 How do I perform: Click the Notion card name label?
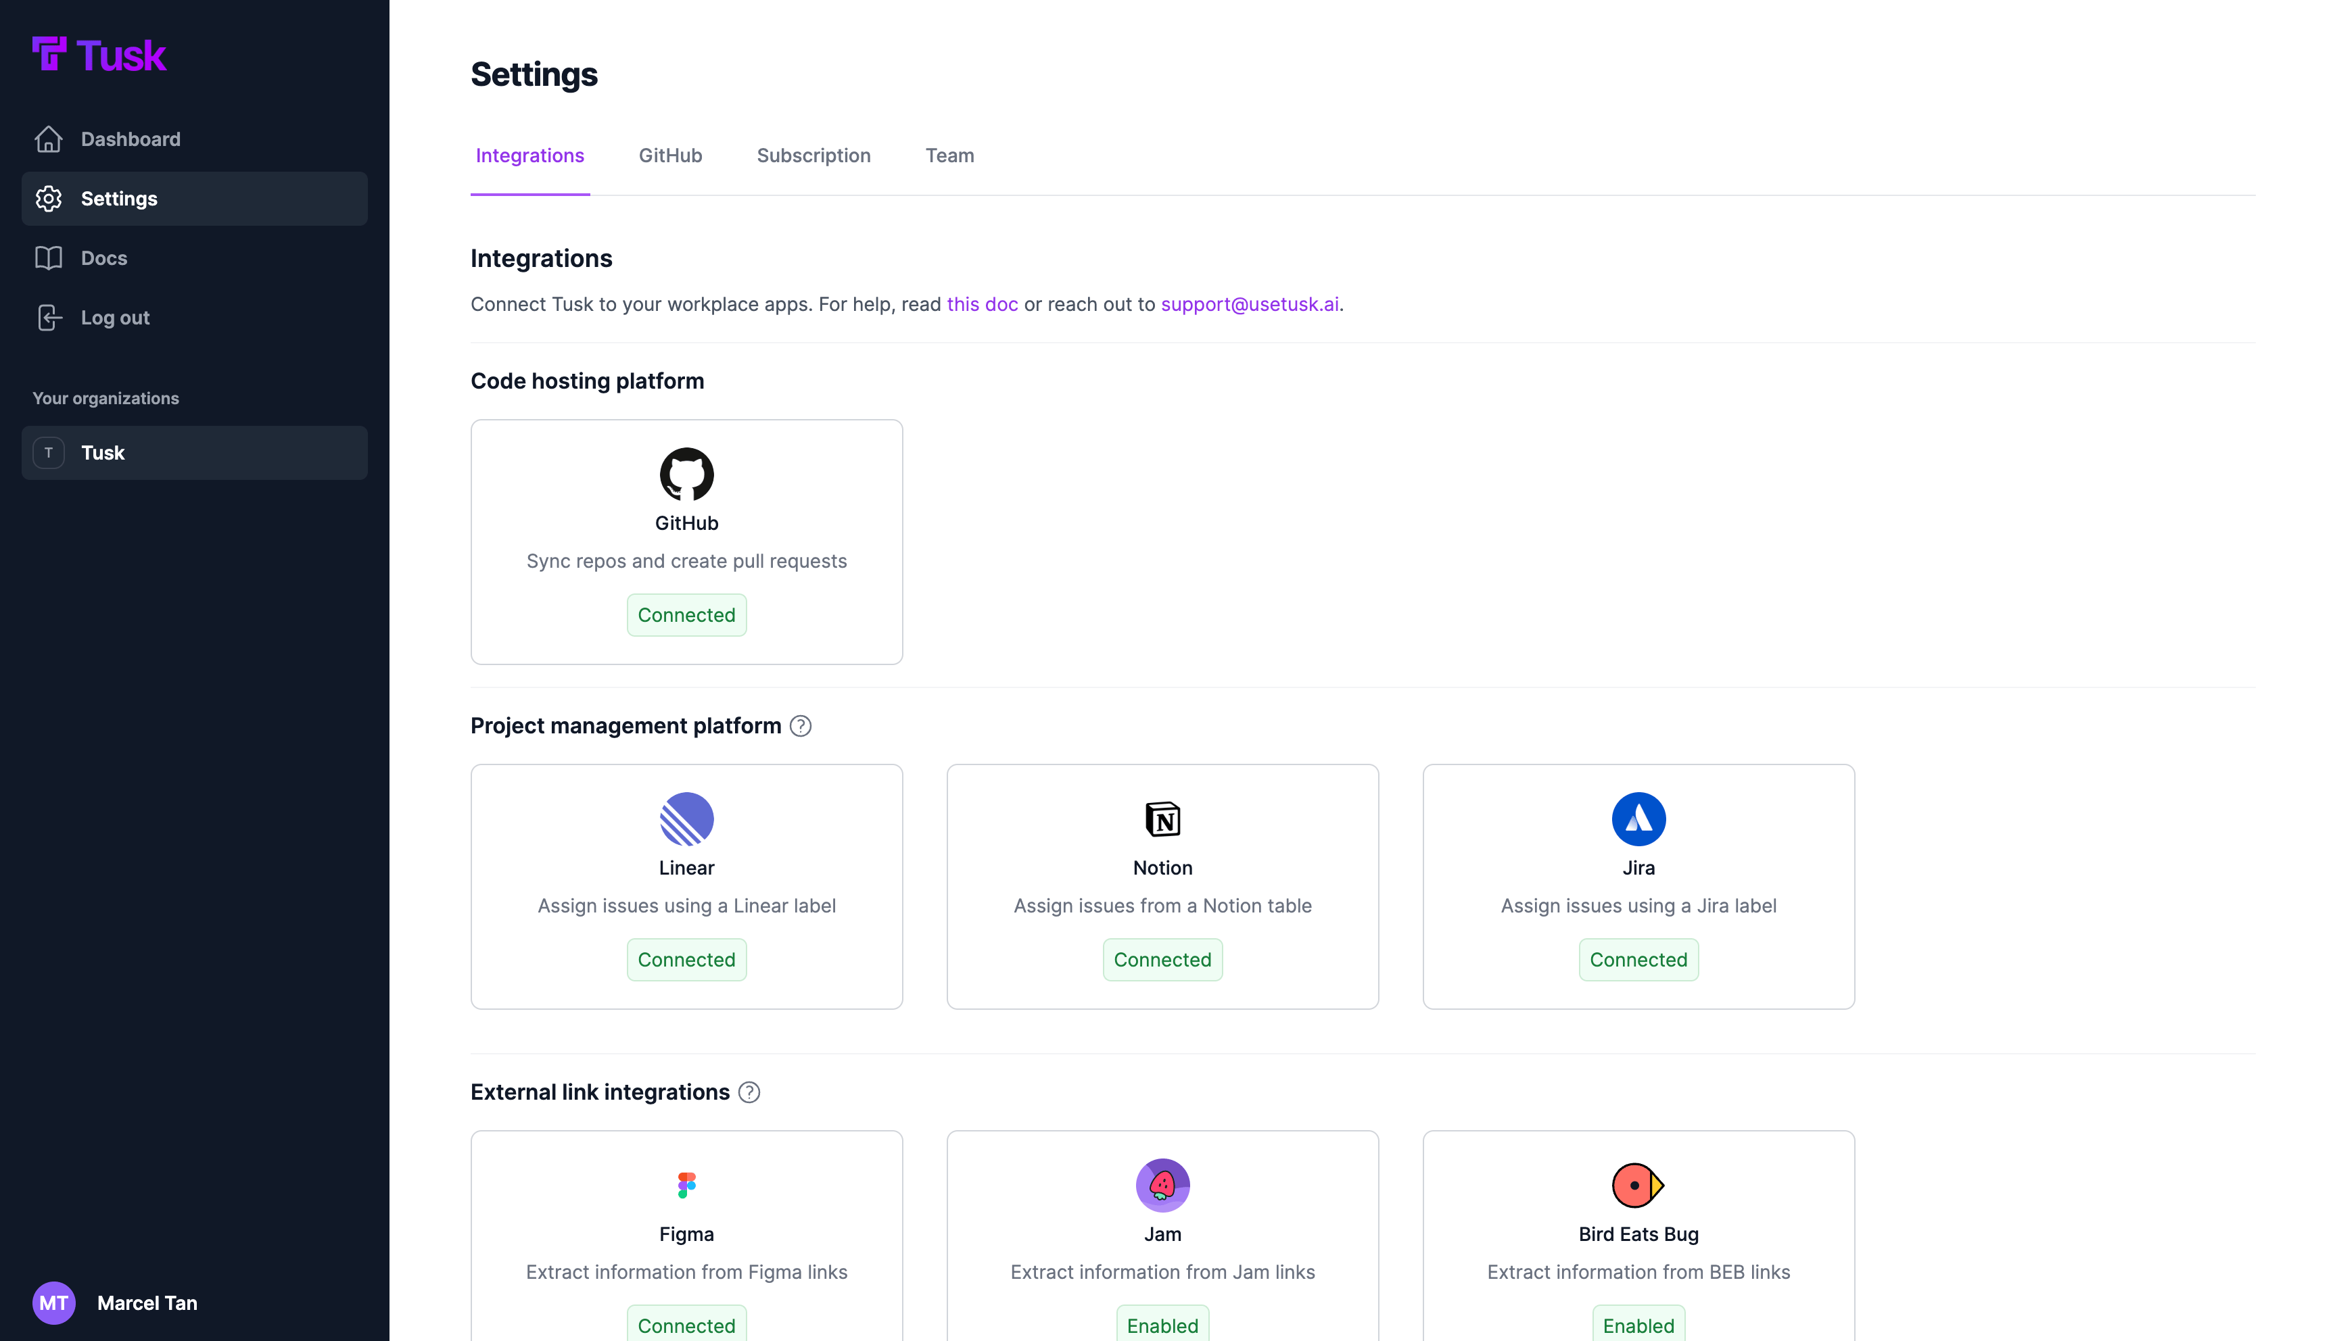[x=1162, y=869]
